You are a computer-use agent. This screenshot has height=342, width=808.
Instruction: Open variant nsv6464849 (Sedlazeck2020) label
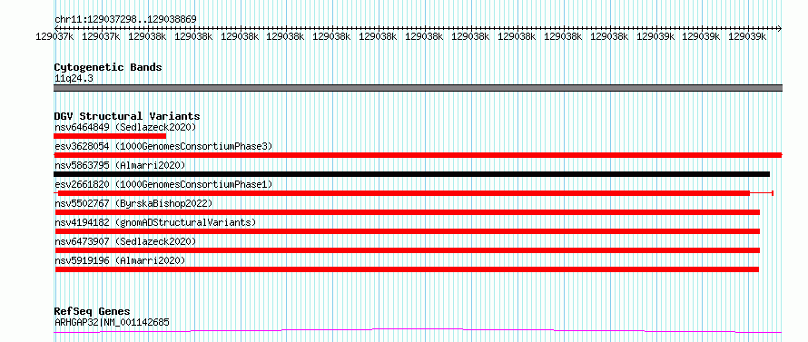(125, 127)
